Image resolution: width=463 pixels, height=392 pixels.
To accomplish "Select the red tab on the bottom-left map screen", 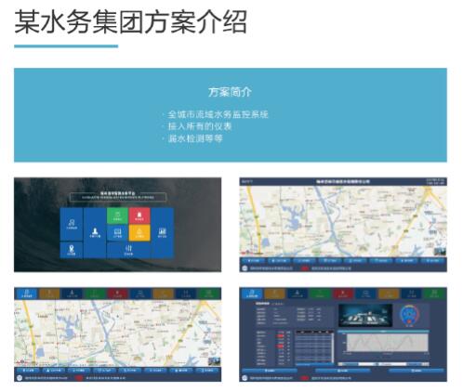I will coord(117,294).
